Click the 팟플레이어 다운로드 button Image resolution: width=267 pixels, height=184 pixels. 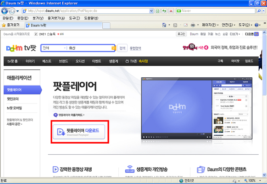(x=79, y=132)
